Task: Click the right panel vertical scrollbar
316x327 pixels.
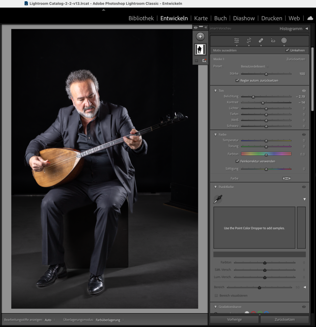Action: pyautogui.click(x=312, y=79)
